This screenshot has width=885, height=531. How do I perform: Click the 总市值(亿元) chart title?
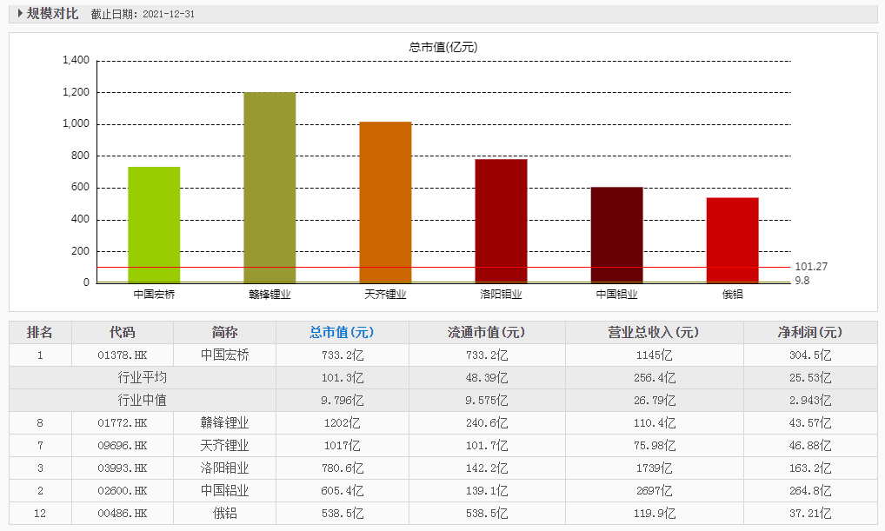tap(443, 47)
